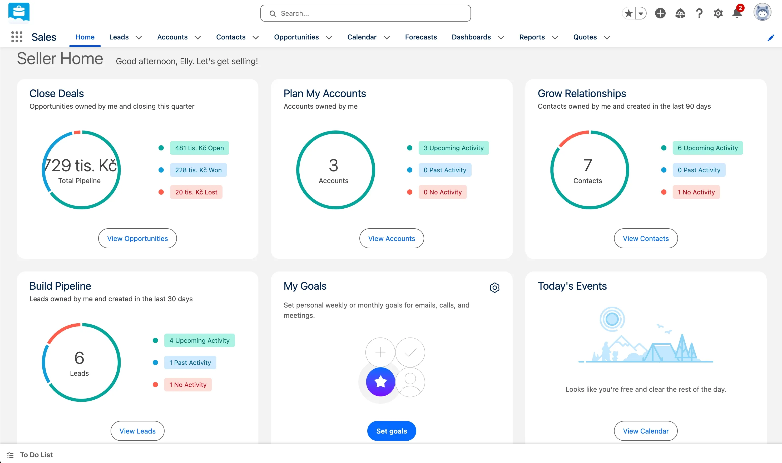The width and height of the screenshot is (782, 463).
Task: Open Global Actions with the plus icon
Action: tap(660, 13)
